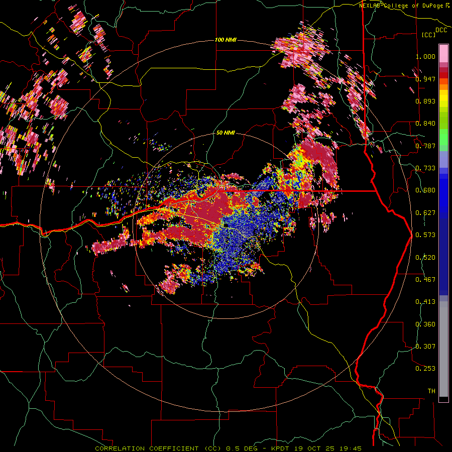This screenshot has width=452, height=452.
Task: Click the 0.680 legend label
Action: 425,190
